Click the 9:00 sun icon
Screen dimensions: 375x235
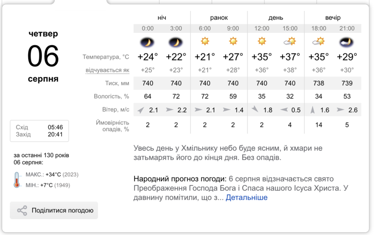point(233,41)
